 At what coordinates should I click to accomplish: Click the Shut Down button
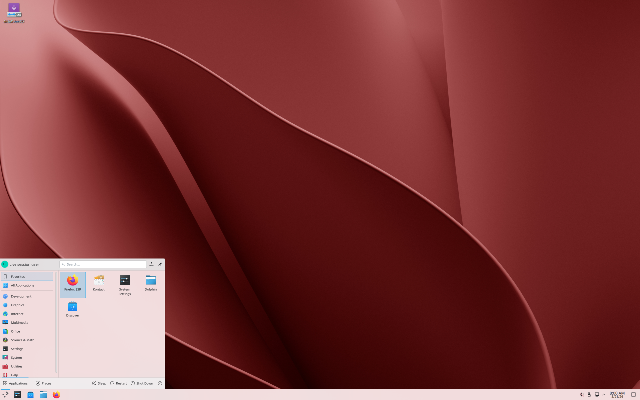[142, 383]
